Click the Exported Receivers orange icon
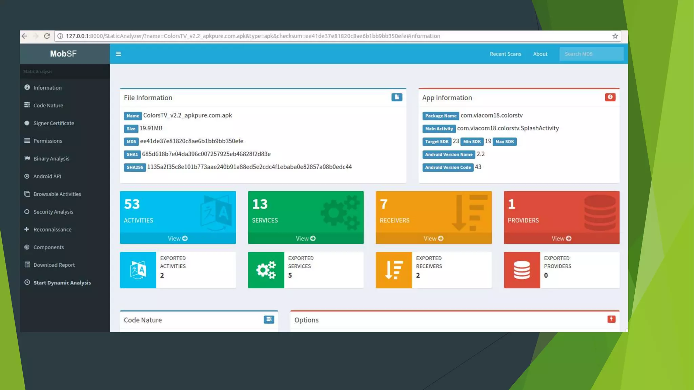The width and height of the screenshot is (694, 390). (394, 270)
